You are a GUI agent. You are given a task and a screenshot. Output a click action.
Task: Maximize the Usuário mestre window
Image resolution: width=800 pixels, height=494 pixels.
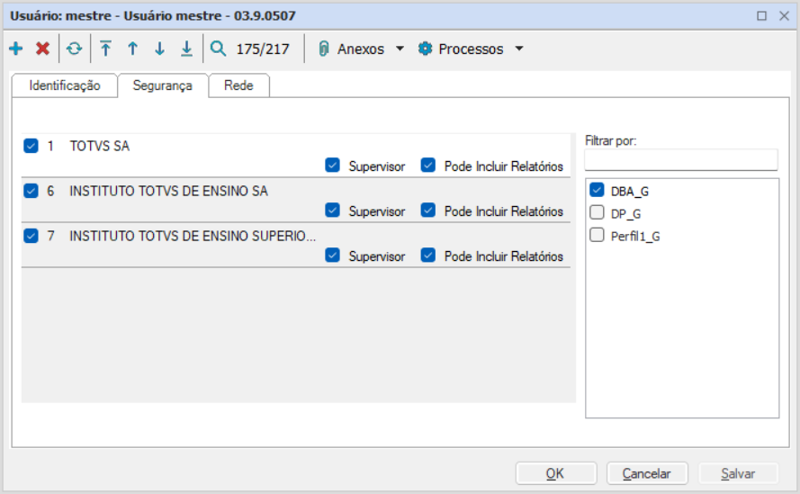pyautogui.click(x=761, y=16)
